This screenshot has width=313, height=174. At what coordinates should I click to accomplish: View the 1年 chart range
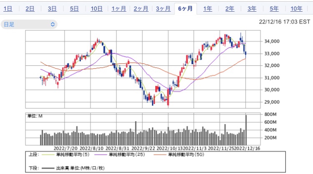[x=207, y=9]
